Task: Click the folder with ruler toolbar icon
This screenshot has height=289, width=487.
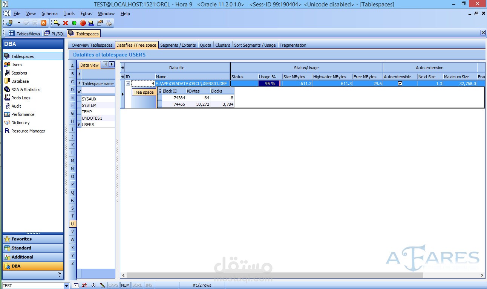Action: coord(92,23)
